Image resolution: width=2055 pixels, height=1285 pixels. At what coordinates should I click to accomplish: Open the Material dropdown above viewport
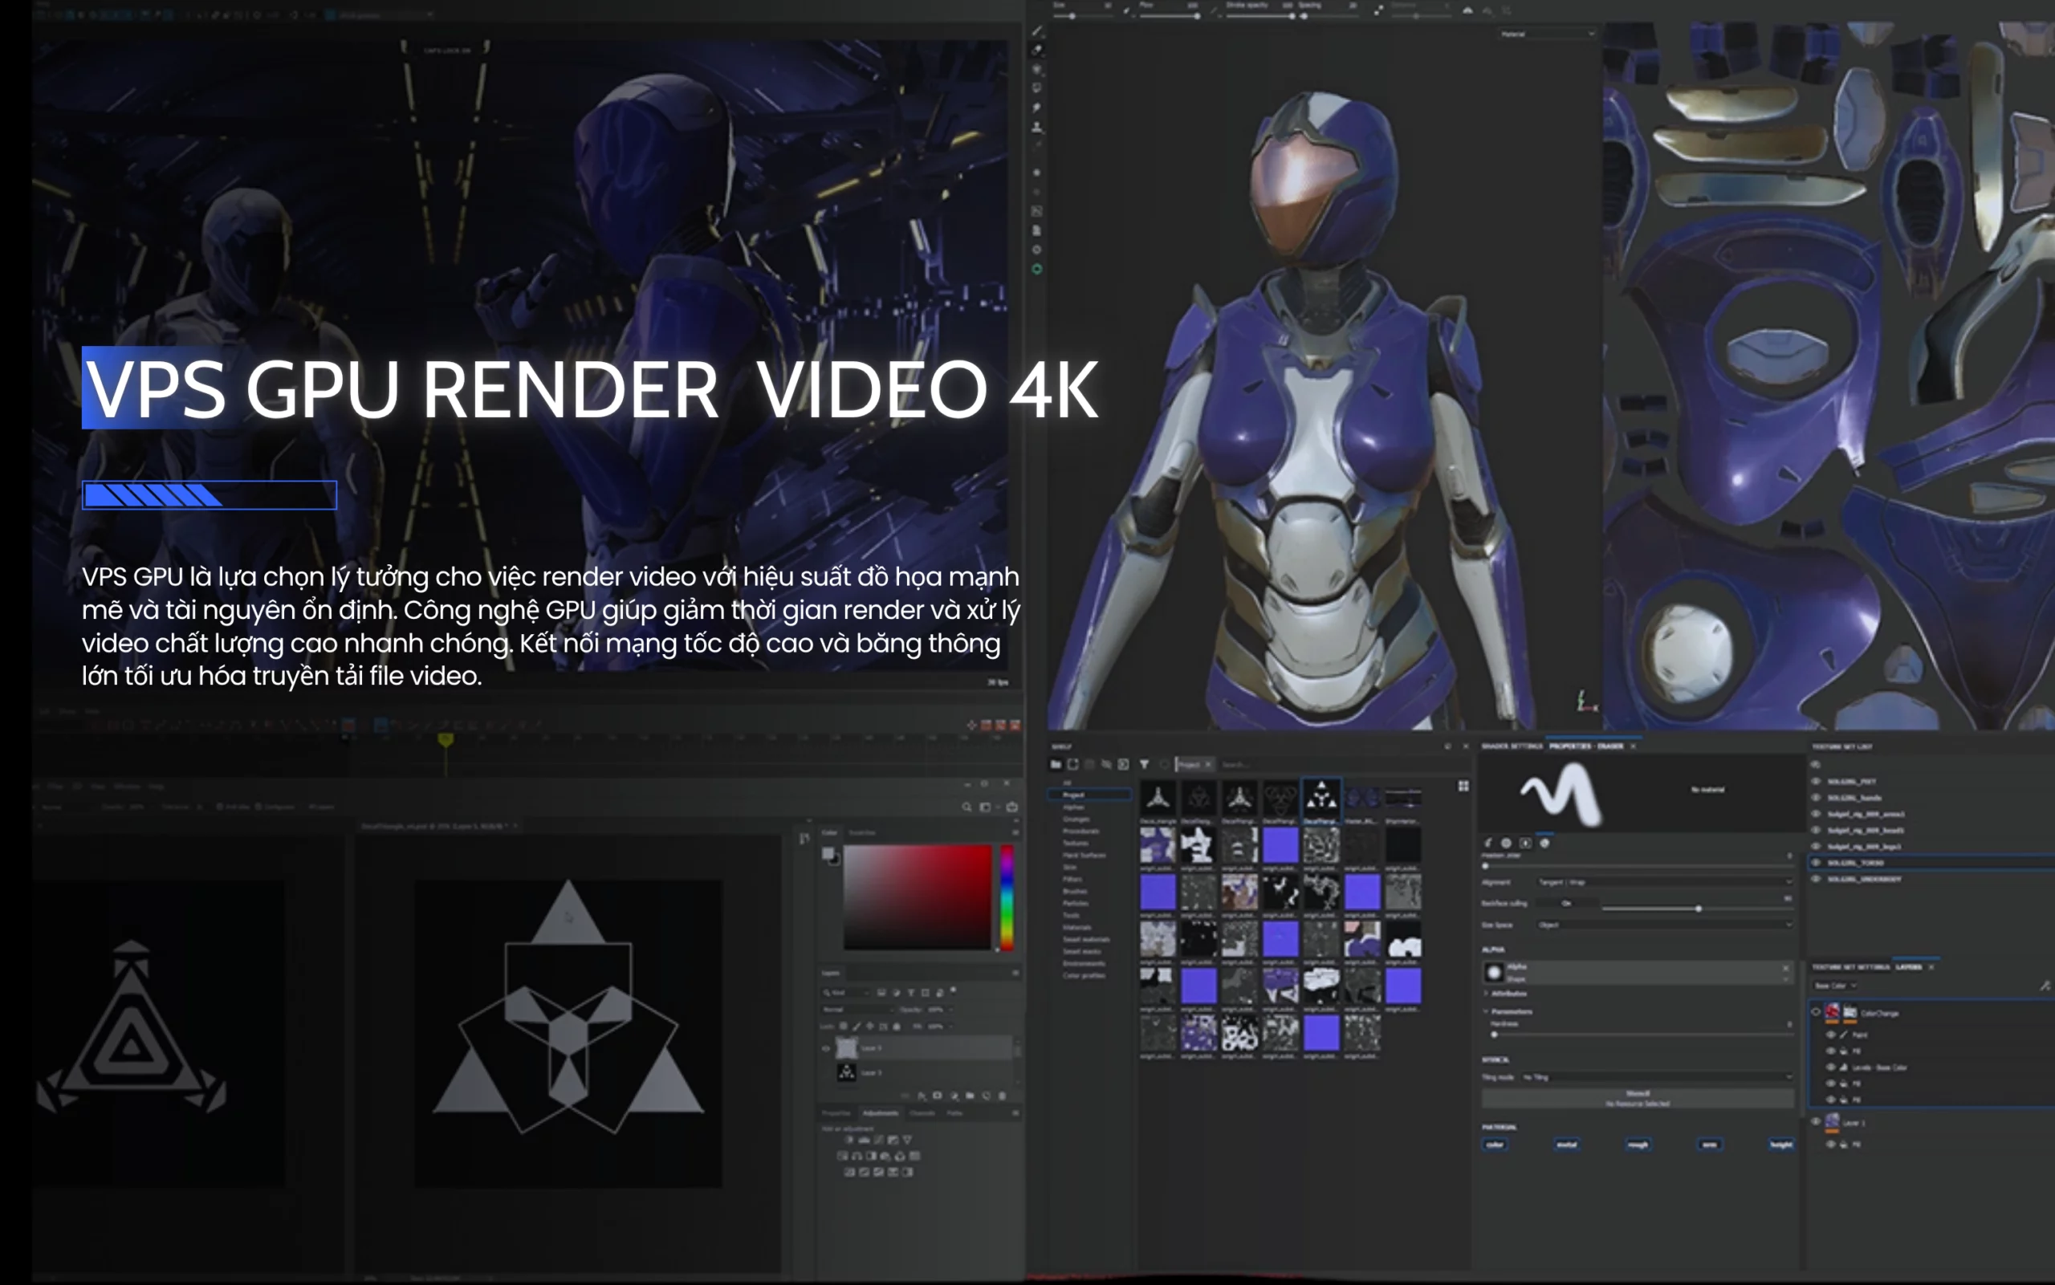pyautogui.click(x=1547, y=34)
